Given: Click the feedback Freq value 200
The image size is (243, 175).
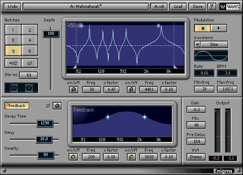Looking at the screenshot, I should tap(91, 157).
